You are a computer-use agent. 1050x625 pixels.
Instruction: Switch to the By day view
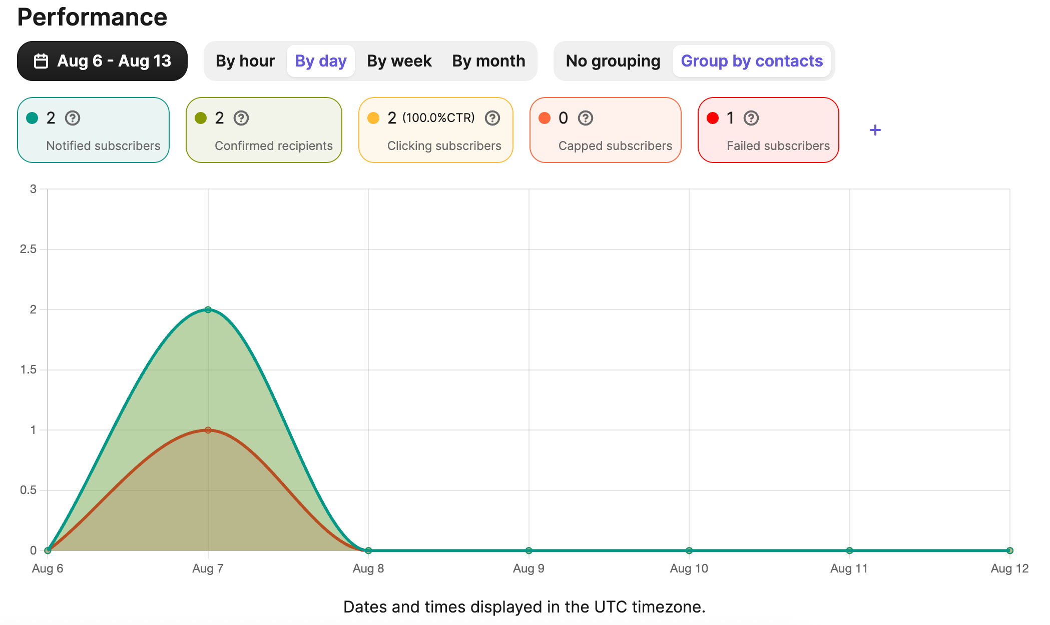[320, 60]
